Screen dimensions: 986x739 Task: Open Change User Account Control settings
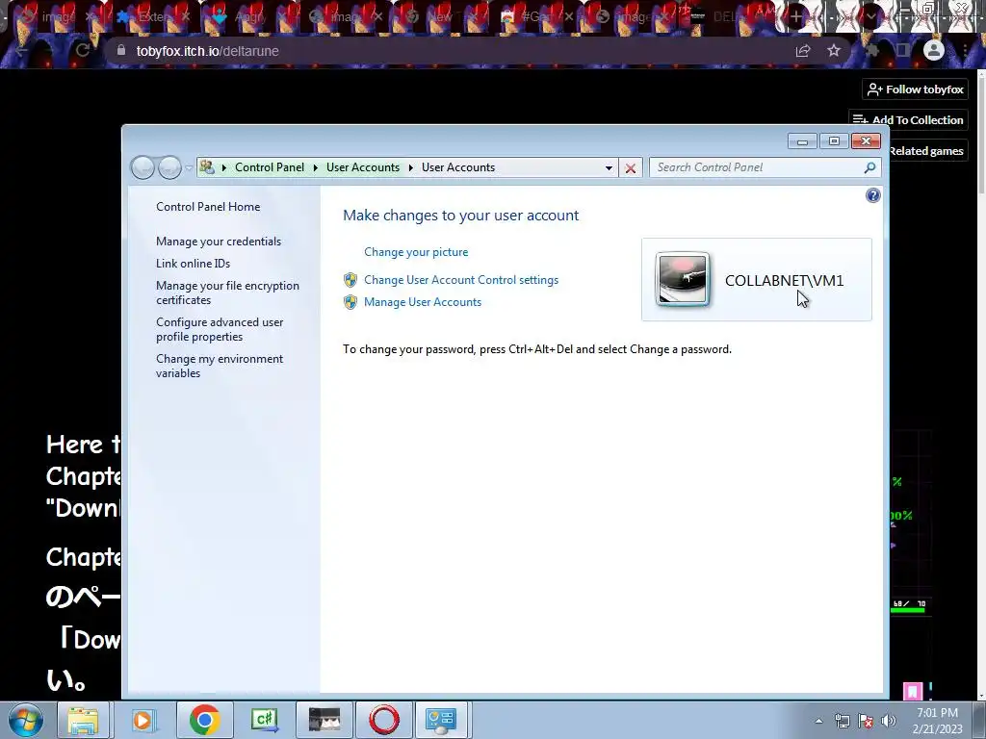click(461, 280)
